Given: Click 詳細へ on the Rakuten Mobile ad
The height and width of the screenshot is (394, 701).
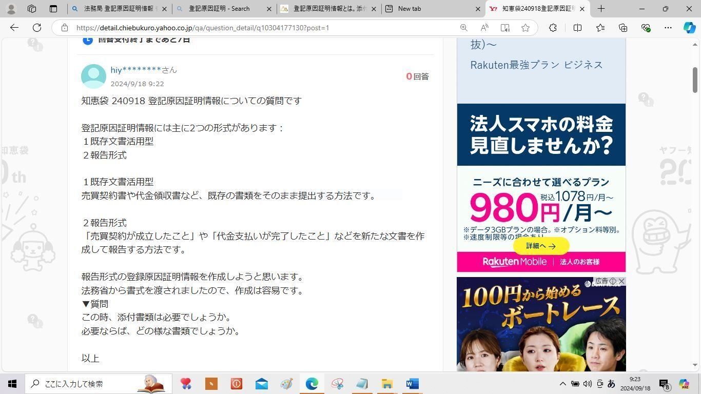Looking at the screenshot, I should (x=540, y=246).
